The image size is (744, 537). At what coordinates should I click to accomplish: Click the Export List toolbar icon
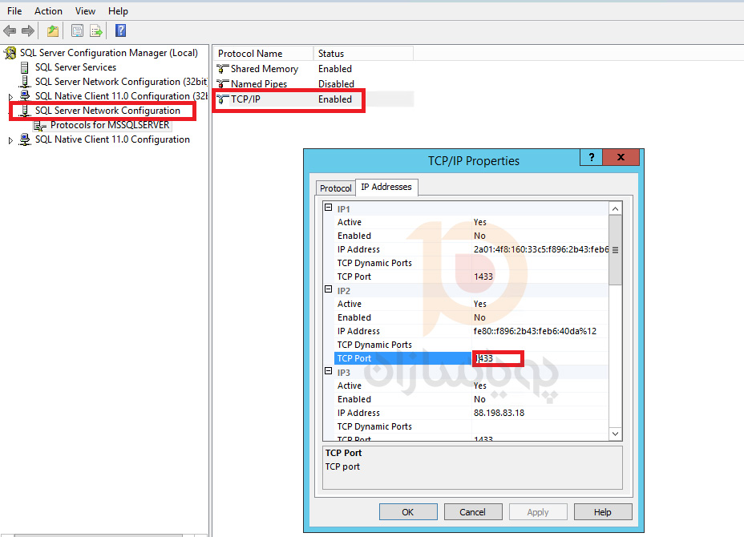tap(96, 31)
